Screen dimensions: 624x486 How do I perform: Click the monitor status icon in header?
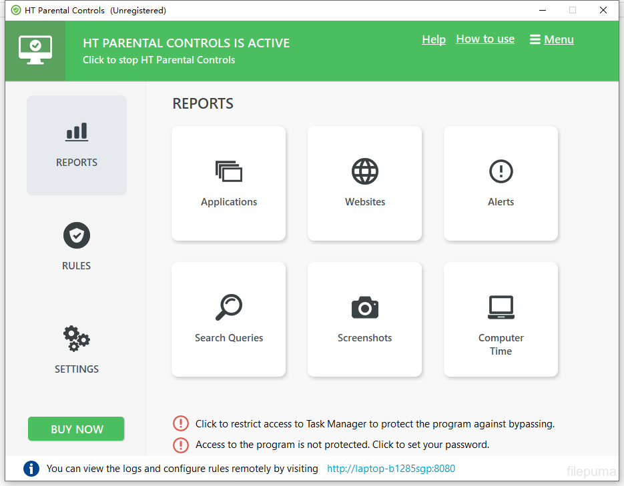pos(35,51)
